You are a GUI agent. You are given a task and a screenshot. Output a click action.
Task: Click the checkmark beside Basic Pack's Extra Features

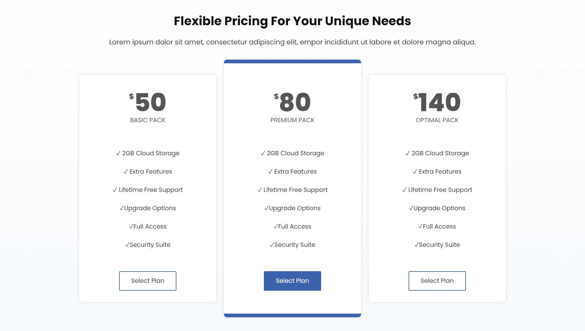pyautogui.click(x=125, y=171)
